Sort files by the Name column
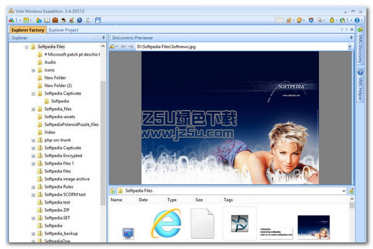373x249 pixels. [116, 200]
